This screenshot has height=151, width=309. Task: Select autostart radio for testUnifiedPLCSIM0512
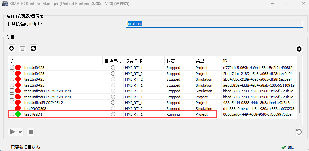coord(113,103)
